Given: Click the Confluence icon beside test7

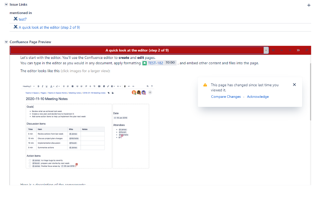Looking at the screenshot, I should click(15, 19).
